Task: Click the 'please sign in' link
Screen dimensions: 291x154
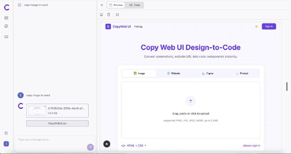Action: click(252, 146)
